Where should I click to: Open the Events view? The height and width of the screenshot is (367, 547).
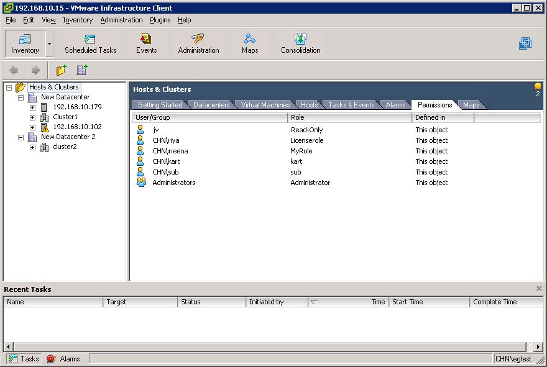146,43
